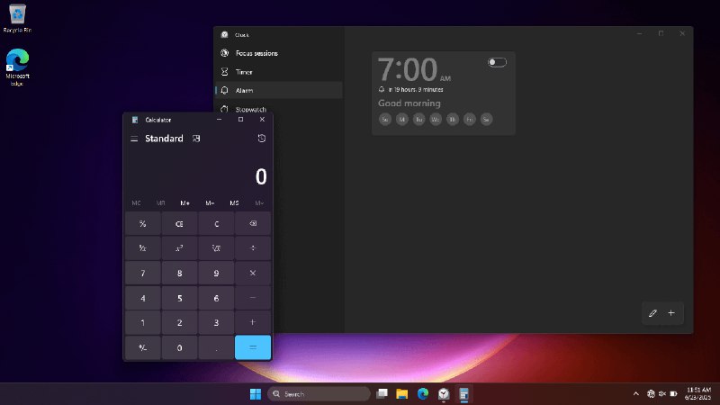Toggle Wednesday on the Good morning alarm
This screenshot has height=405, width=720.
(436, 120)
